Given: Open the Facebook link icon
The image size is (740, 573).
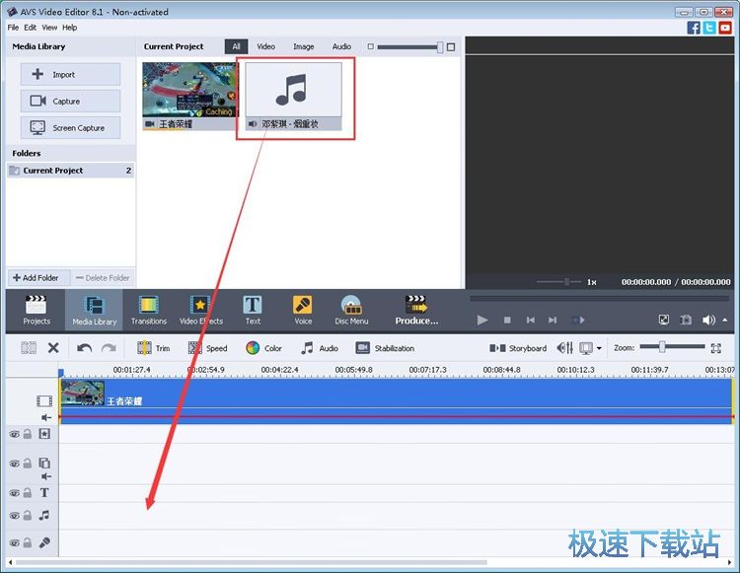Looking at the screenshot, I should point(694,28).
